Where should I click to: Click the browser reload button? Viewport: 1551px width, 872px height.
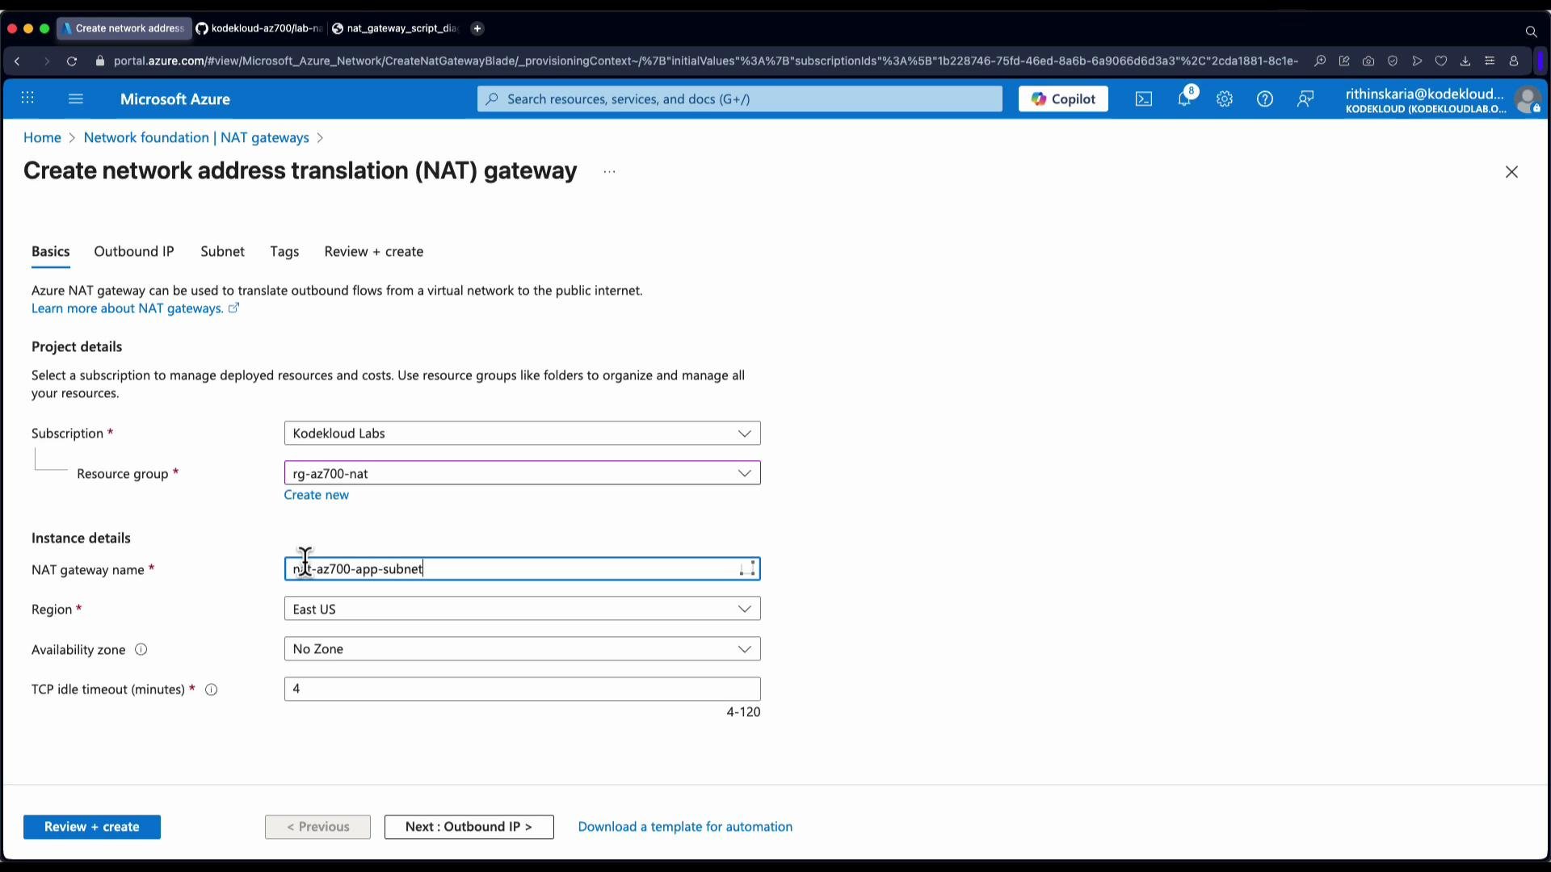72,61
